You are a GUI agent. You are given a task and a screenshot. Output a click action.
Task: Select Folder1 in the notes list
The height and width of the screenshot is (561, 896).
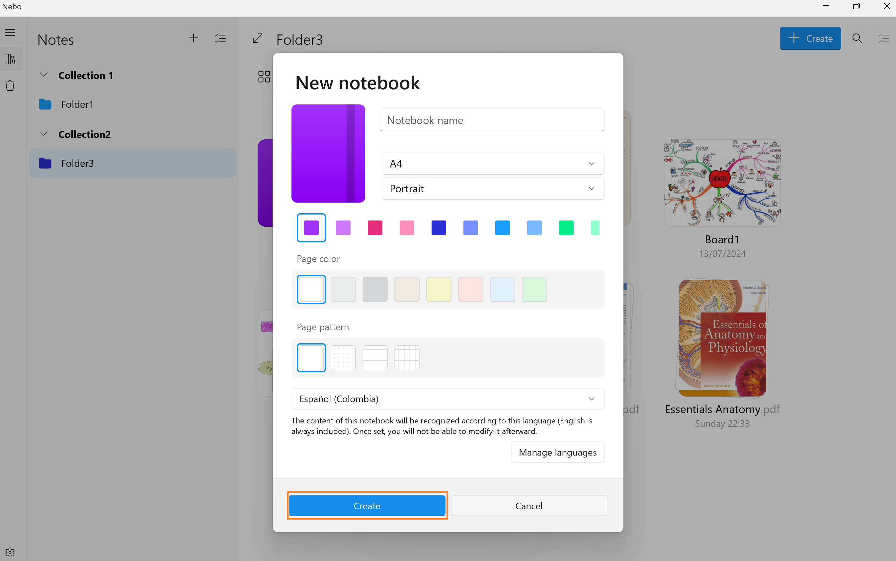pos(77,104)
